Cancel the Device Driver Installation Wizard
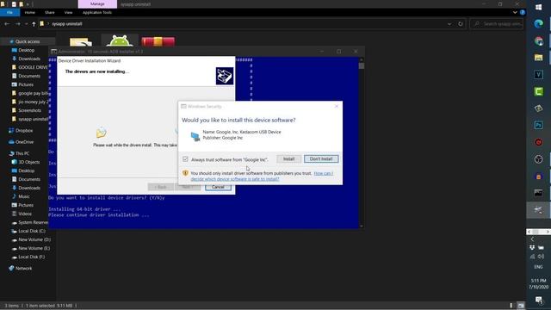Viewport: 551px width, 310px height. coord(218,187)
